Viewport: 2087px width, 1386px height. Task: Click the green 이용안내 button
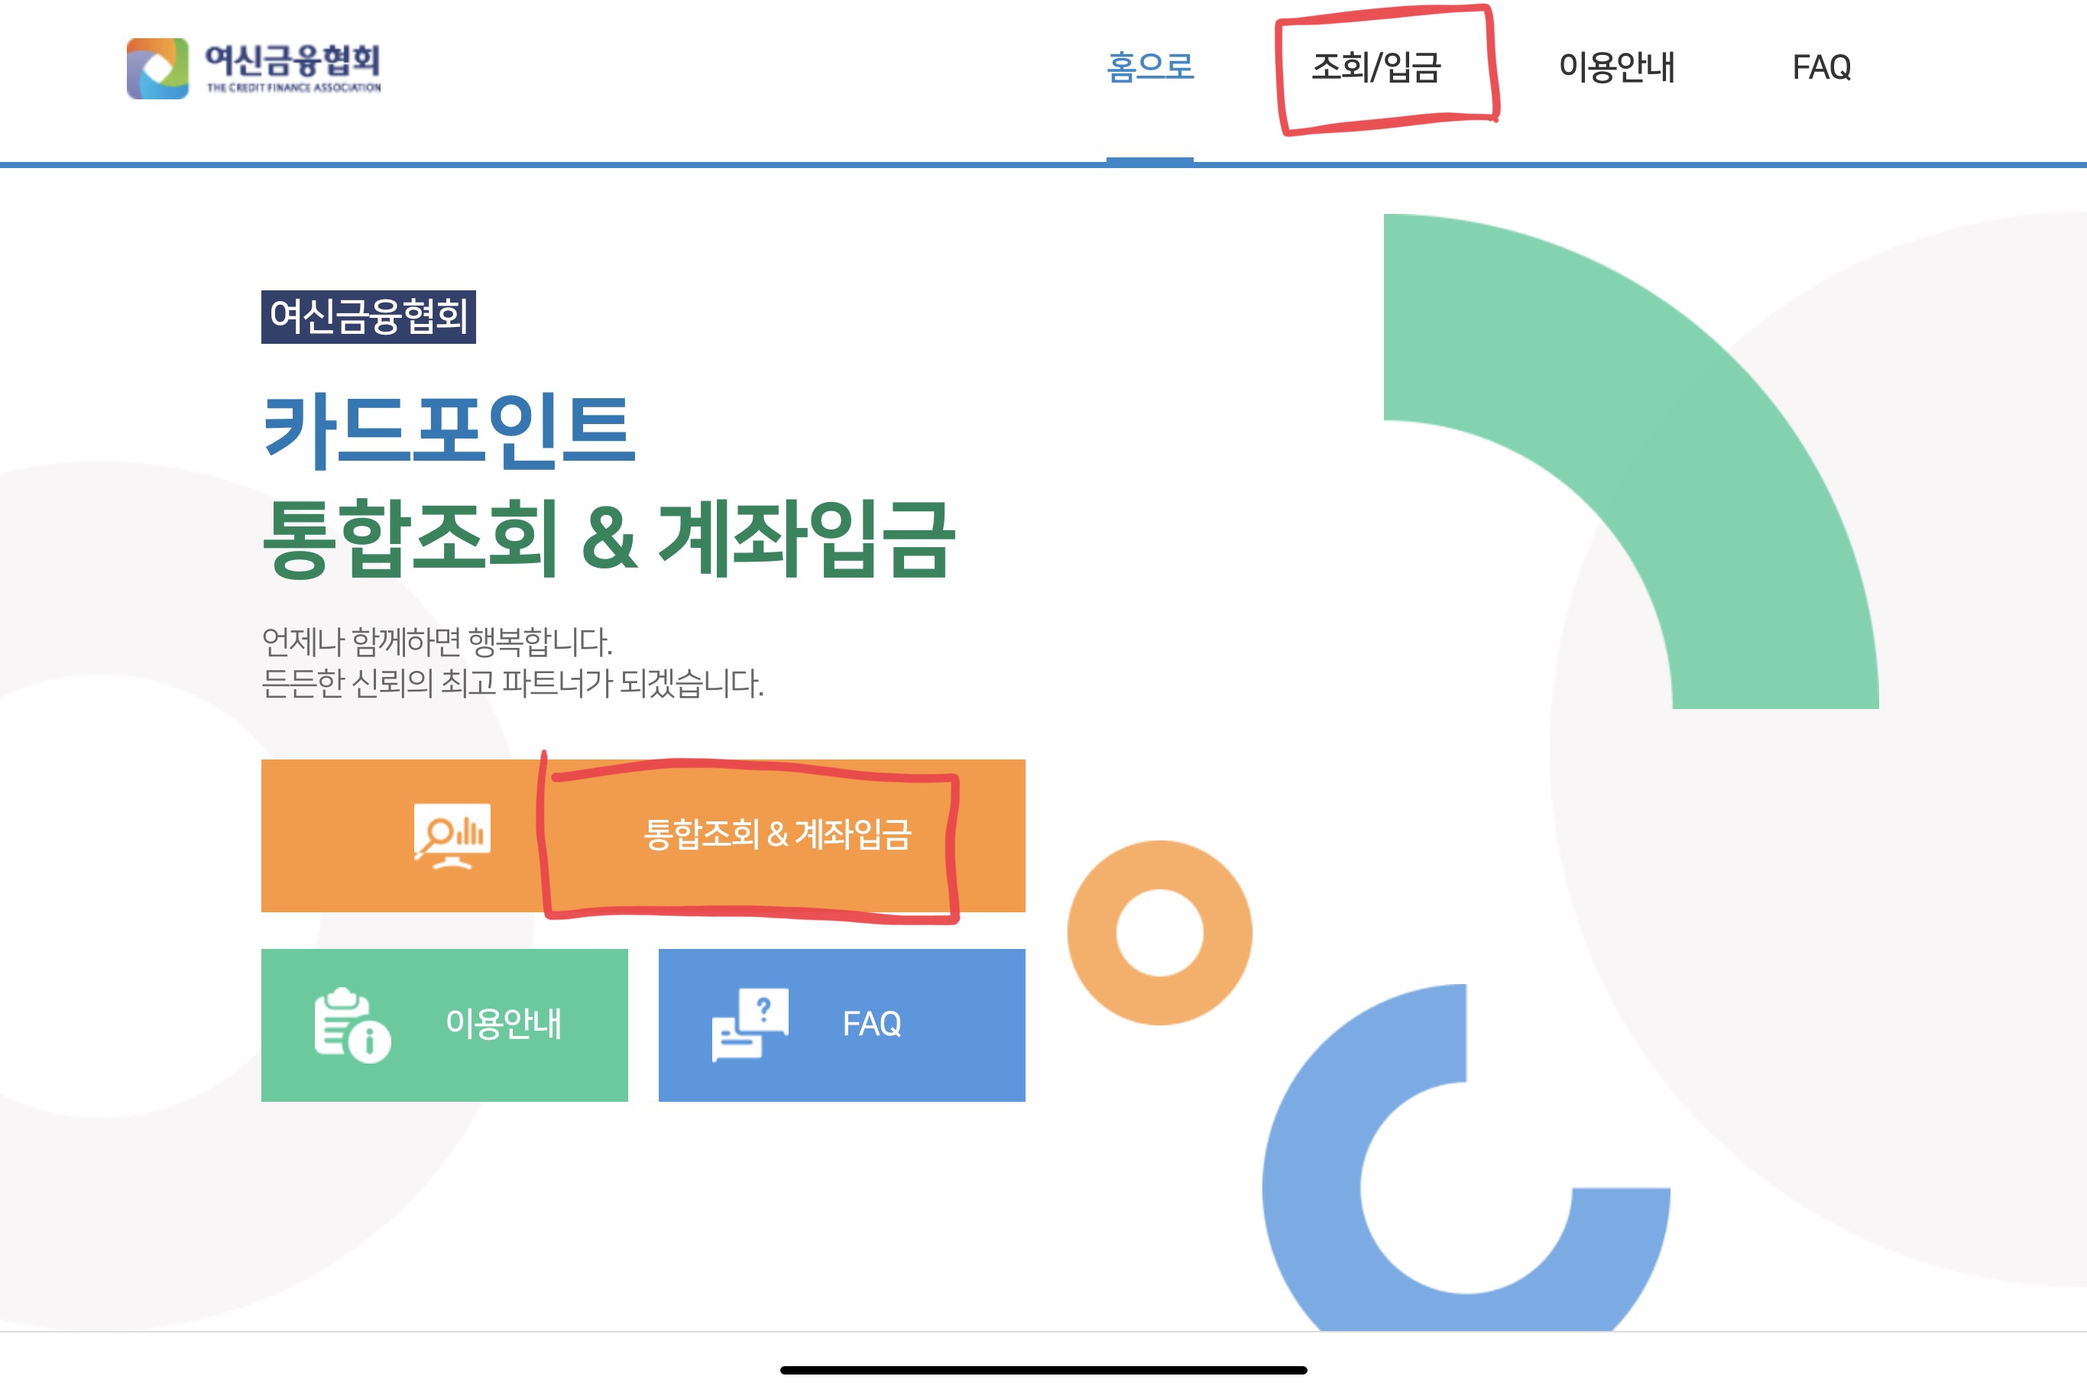[x=445, y=1025]
